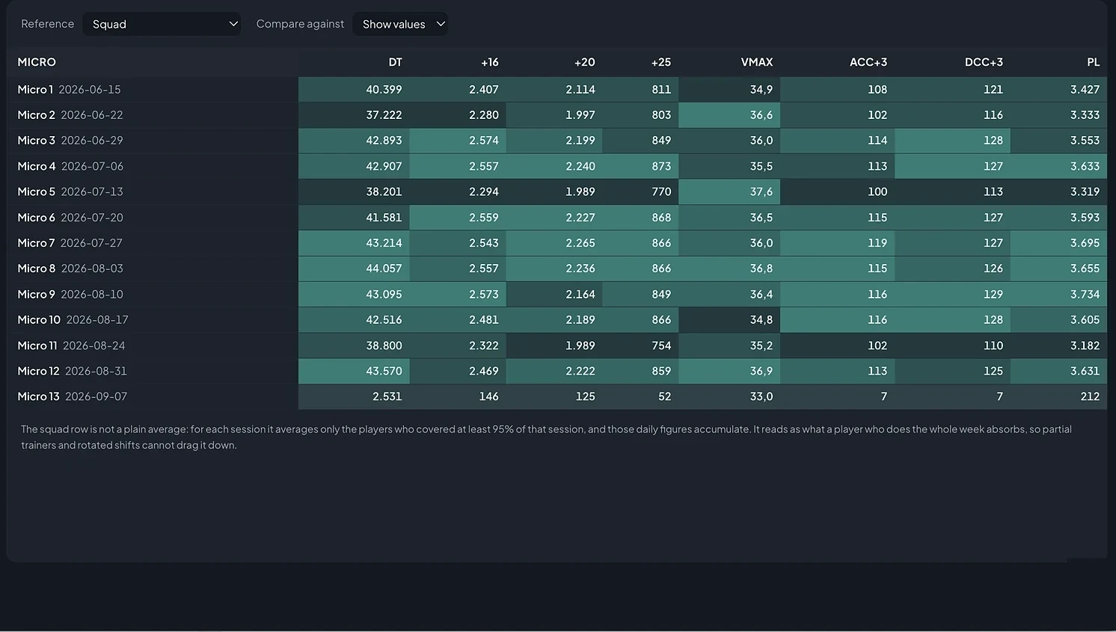This screenshot has height=632, width=1116.
Task: Click the VMAX column header
Action: point(757,62)
